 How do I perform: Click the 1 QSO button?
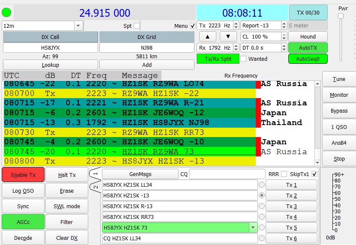pyautogui.click(x=339, y=127)
